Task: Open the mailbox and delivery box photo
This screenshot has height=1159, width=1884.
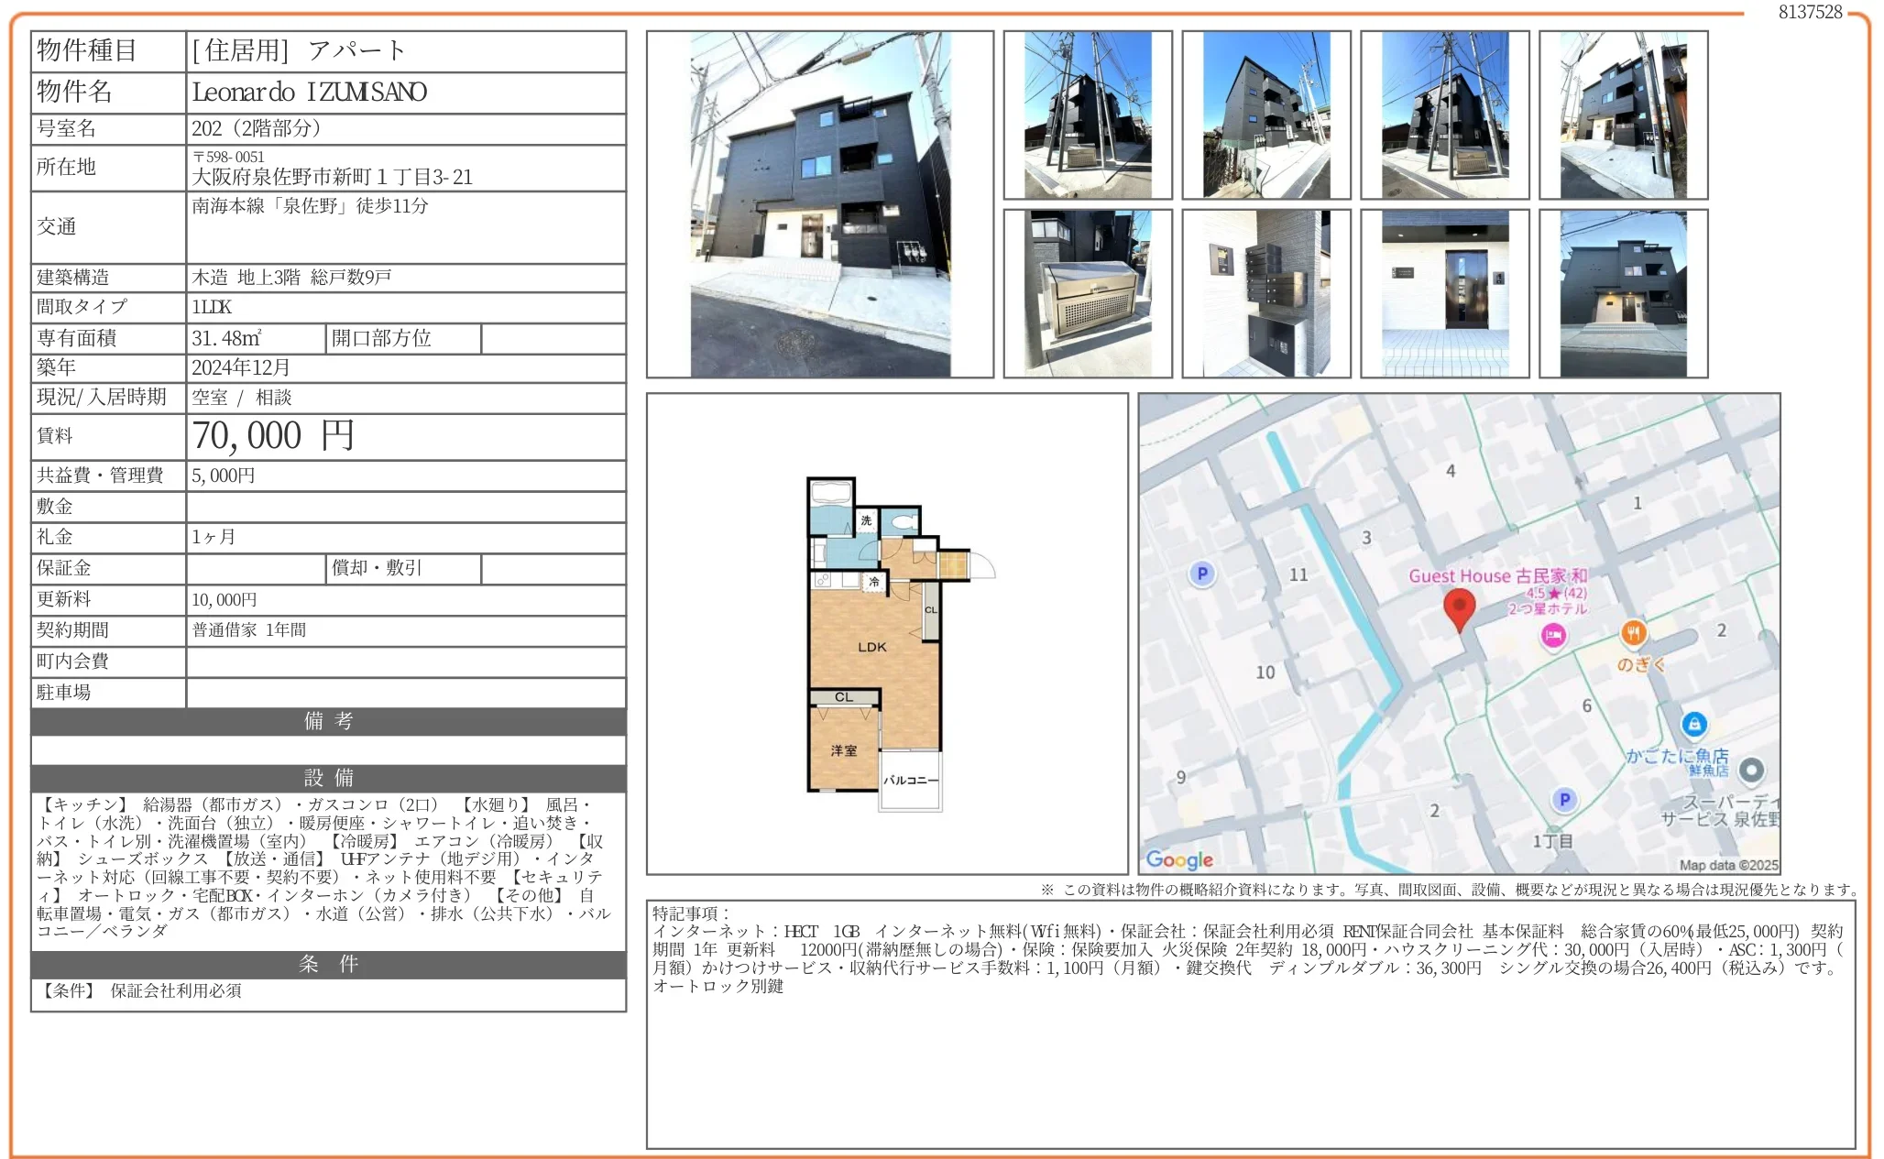Action: click(1266, 293)
